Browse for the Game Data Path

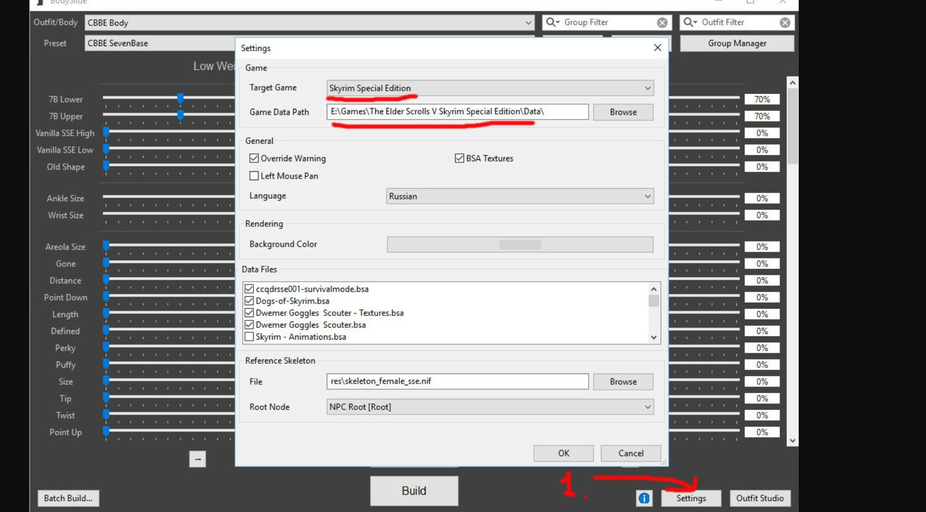pos(623,112)
